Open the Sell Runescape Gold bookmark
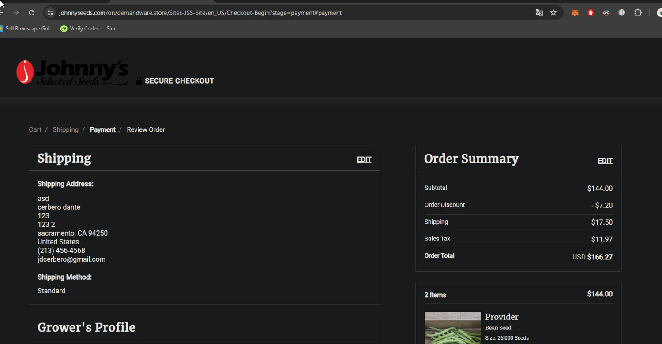This screenshot has width=662, height=344. 26,29
